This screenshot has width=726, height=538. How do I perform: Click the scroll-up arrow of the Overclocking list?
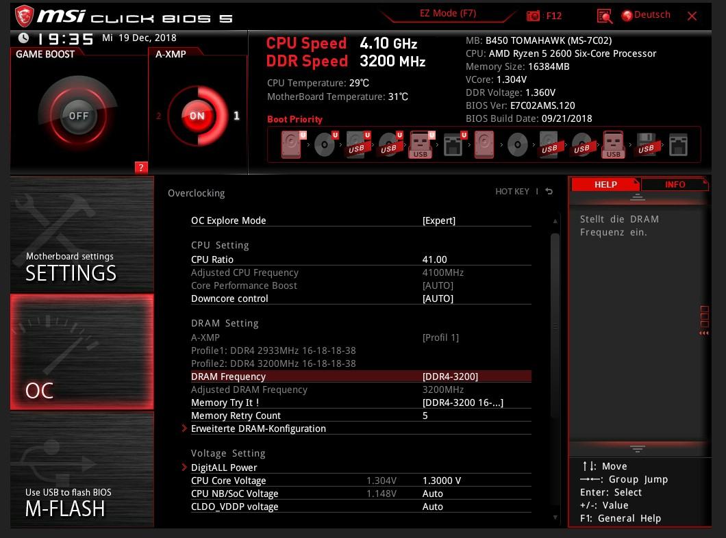click(x=555, y=222)
